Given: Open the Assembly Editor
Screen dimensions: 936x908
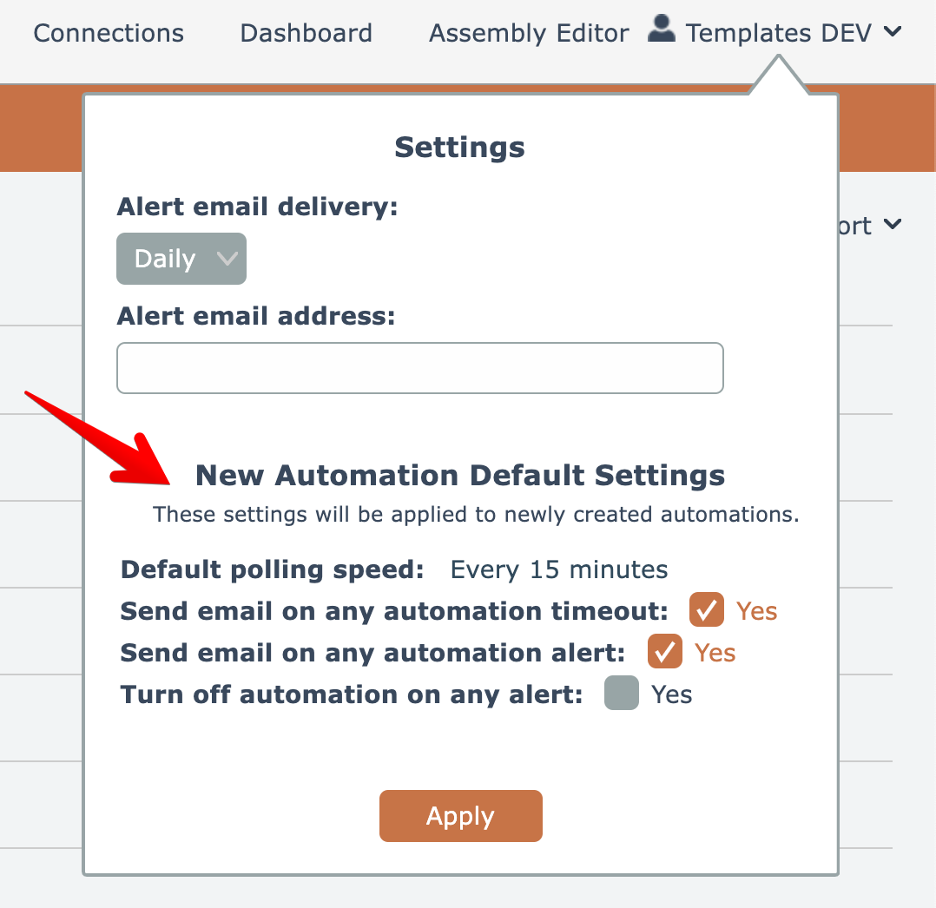Looking at the screenshot, I should pyautogui.click(x=529, y=34).
